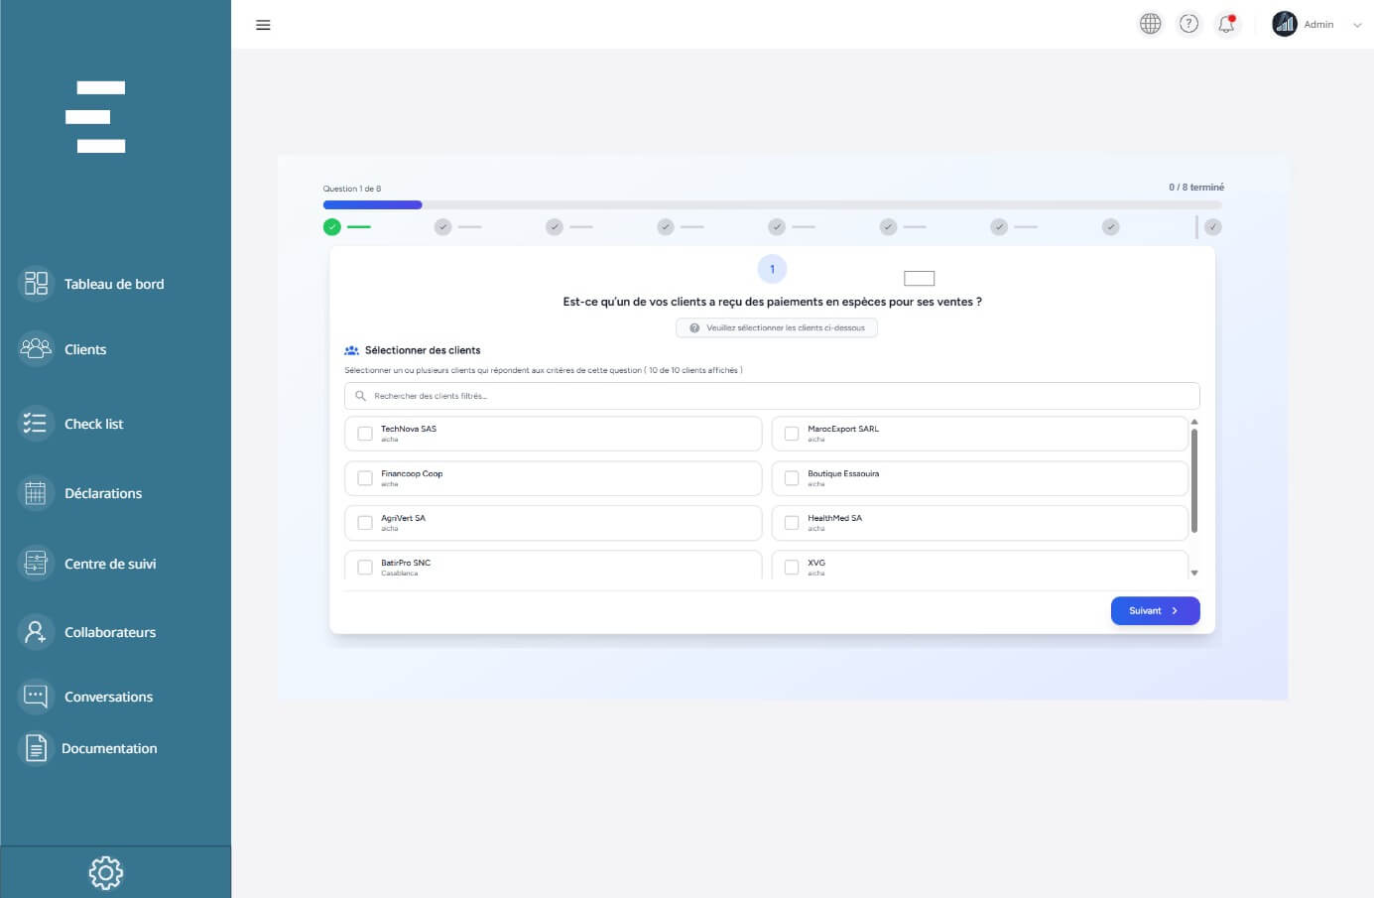The width and height of the screenshot is (1374, 898).
Task: Select the MarocExport SARL checkbox
Action: (792, 434)
